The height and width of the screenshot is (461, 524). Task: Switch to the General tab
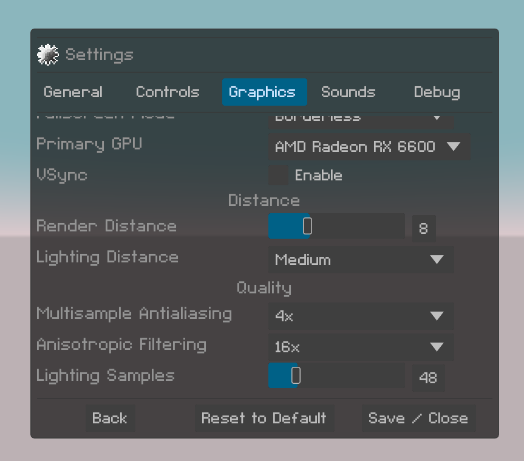[73, 92]
